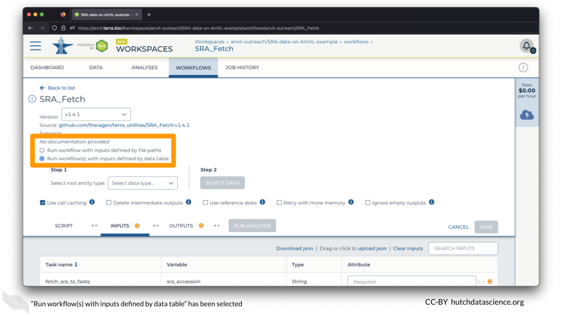Viewport: 562px width, 316px height.
Task: Click the warning icon next to INPUTS
Action: 137,226
